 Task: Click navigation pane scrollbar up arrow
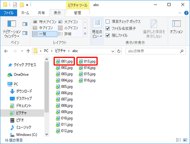pos(47,59)
